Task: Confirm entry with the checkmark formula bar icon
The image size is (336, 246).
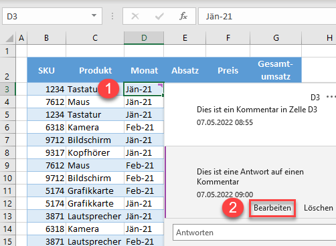Action: [x=159, y=16]
